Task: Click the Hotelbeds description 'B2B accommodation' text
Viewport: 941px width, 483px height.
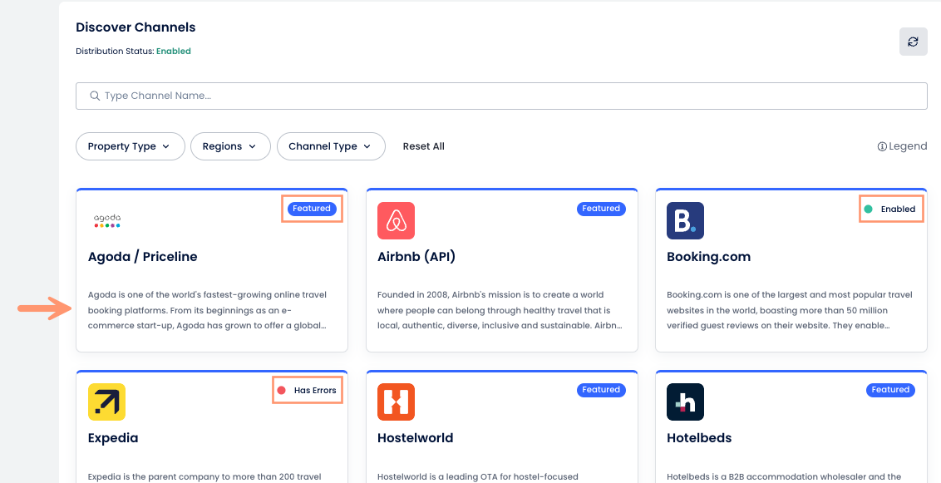Action: click(784, 477)
